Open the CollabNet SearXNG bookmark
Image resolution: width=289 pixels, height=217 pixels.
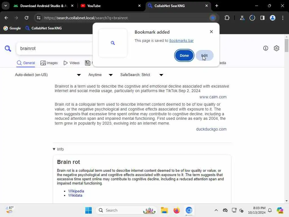coord(43,28)
